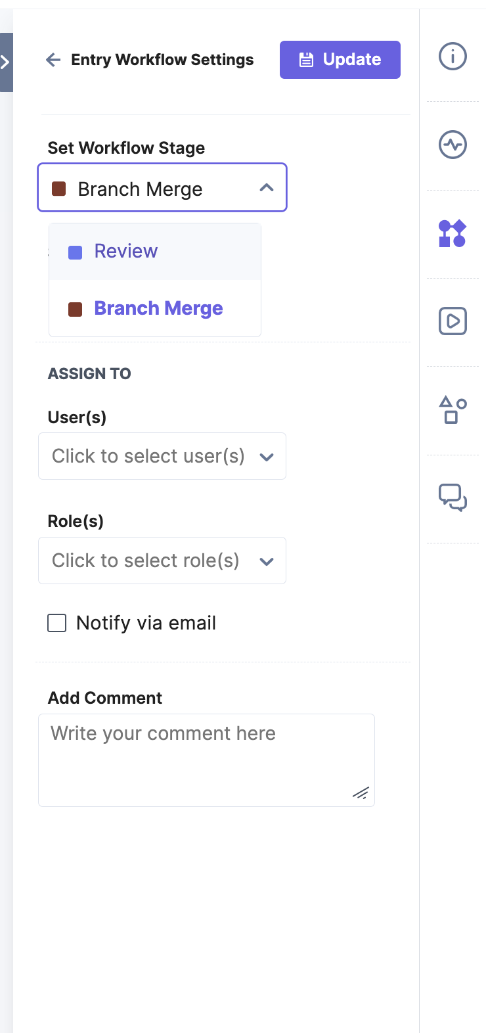This screenshot has width=486, height=1033.
Task: Open the entry information icon in sidebar
Action: 453,57
